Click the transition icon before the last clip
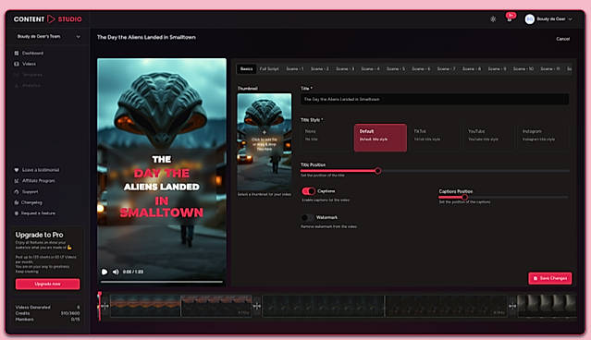Viewport: 591px width, 340px height. point(512,306)
